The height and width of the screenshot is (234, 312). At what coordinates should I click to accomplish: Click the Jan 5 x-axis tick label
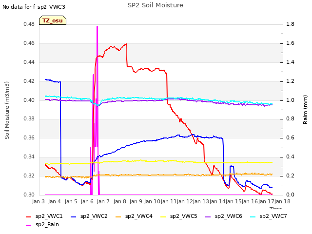click(71, 201)
